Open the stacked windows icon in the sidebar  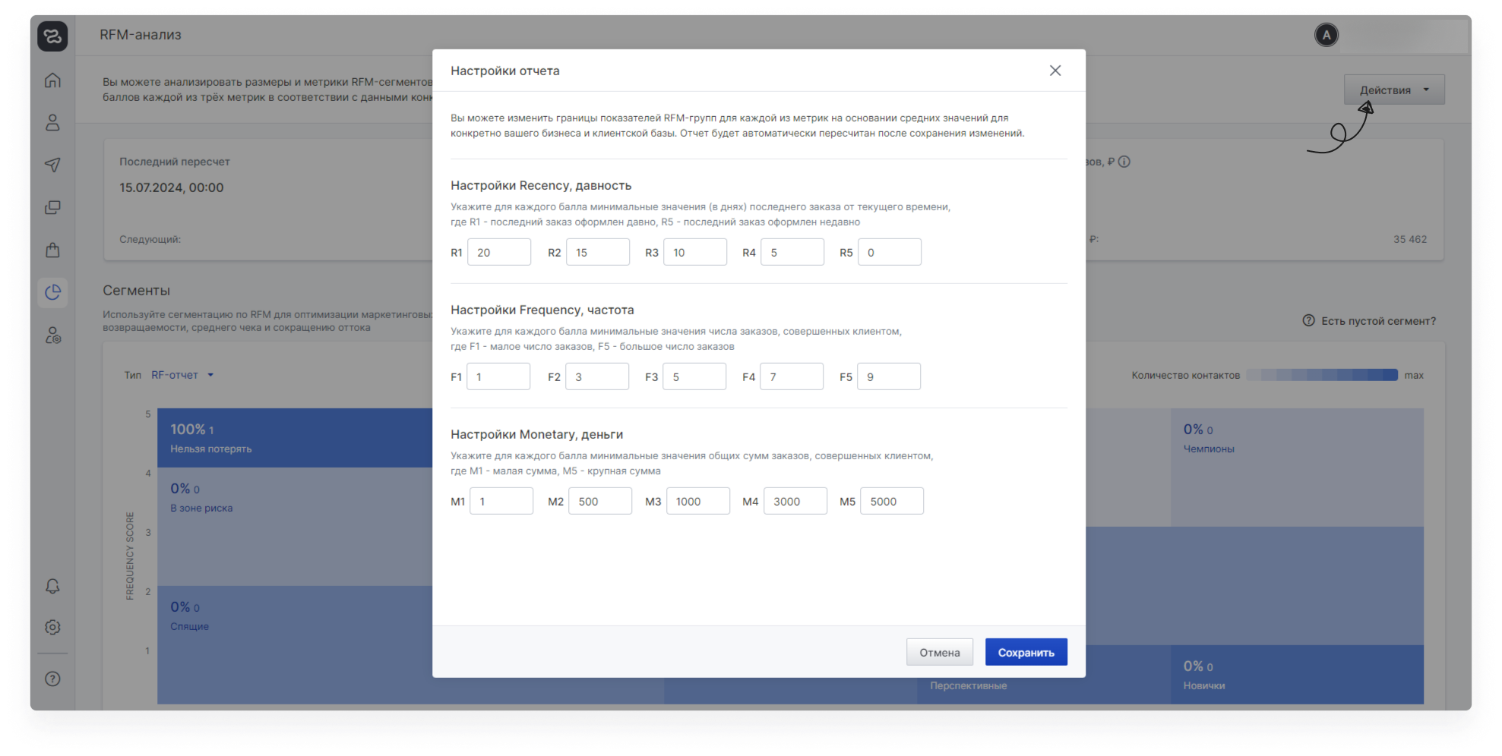52,207
